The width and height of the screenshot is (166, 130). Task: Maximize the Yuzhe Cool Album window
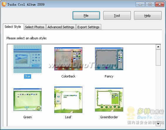coord(150,4)
